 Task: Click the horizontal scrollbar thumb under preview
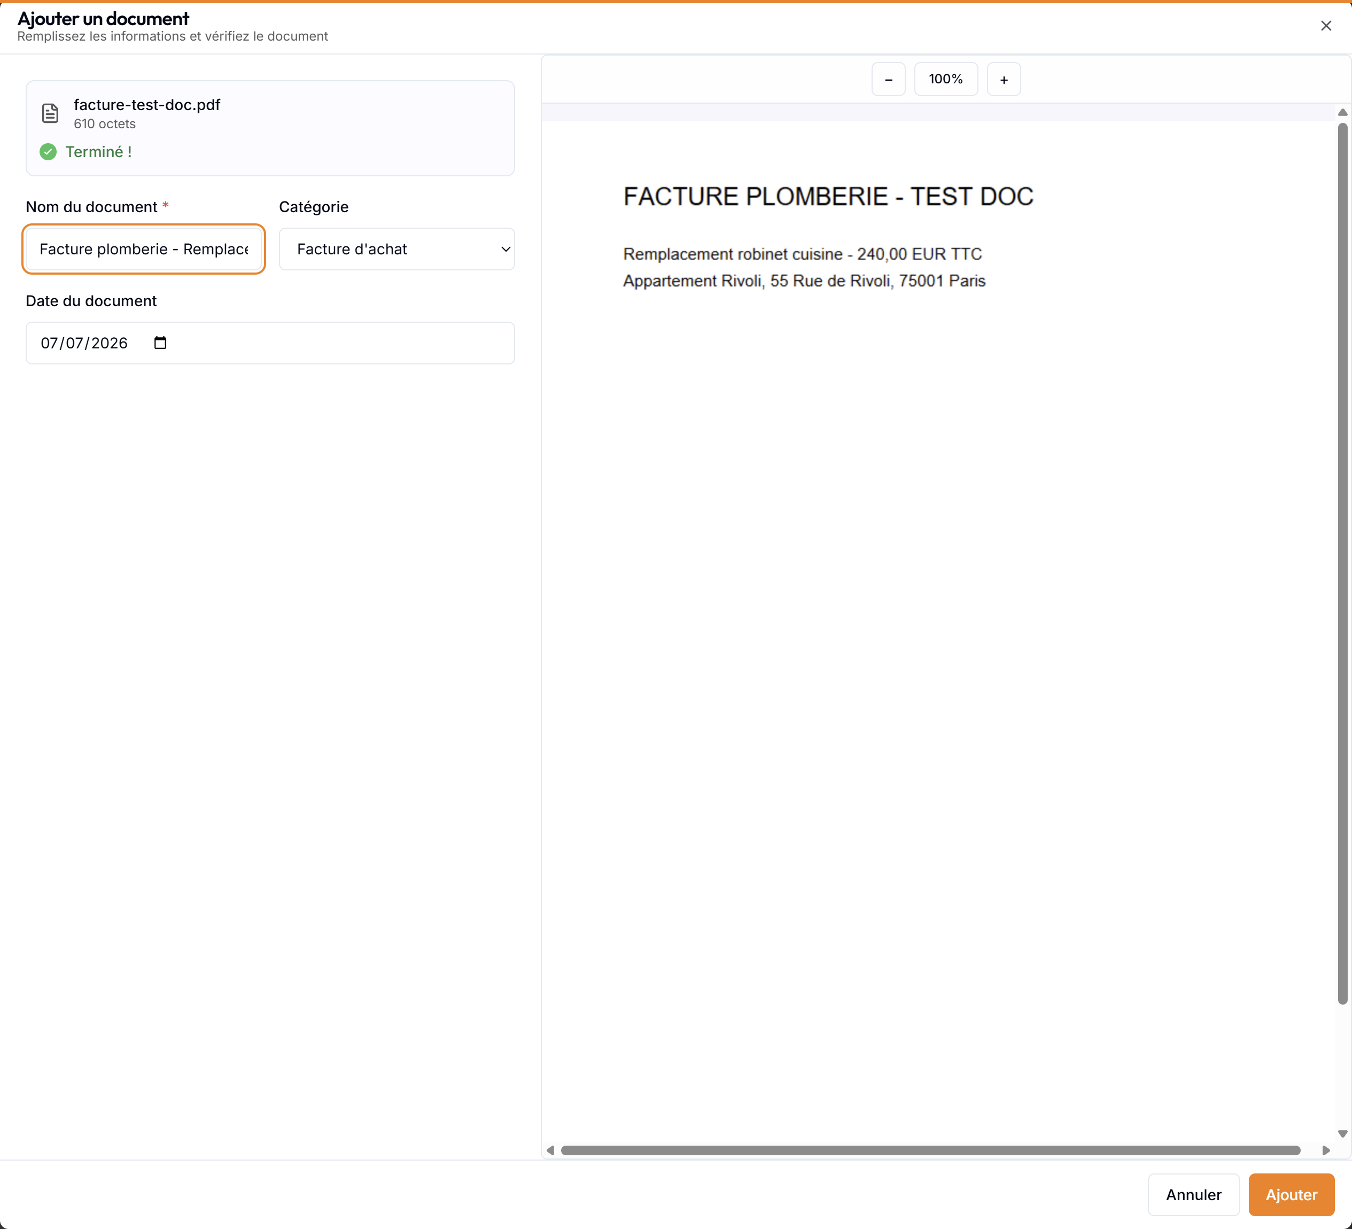tap(930, 1150)
